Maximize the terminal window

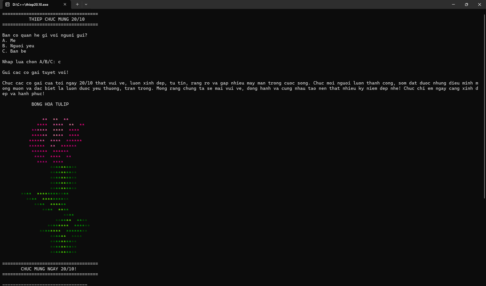466,5
